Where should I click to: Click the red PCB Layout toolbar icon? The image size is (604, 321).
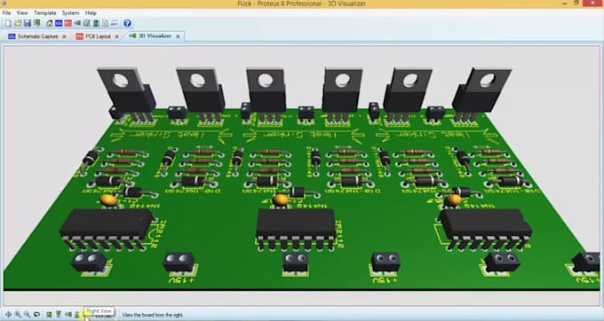pos(68,23)
